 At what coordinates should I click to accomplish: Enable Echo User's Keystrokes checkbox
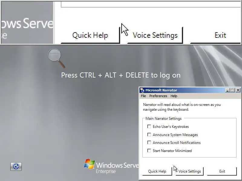point(149,126)
